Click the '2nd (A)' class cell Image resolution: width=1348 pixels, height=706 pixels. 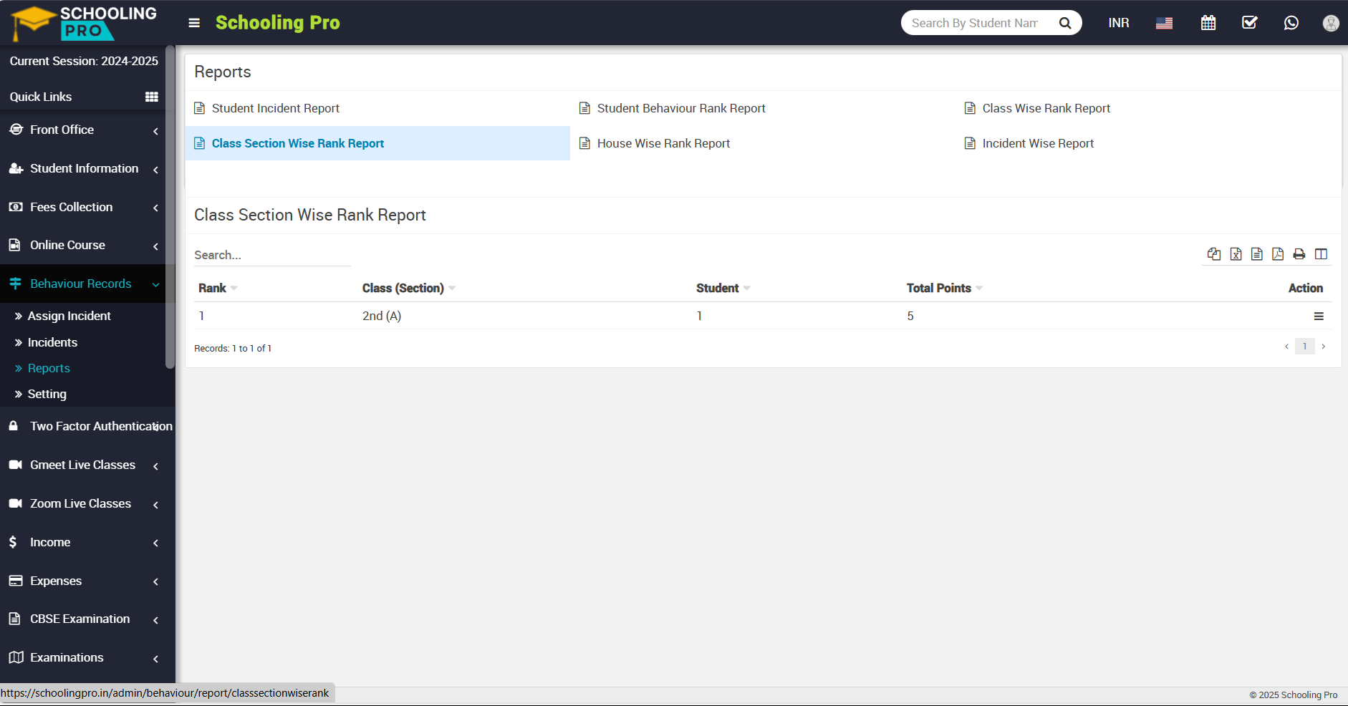(x=382, y=316)
